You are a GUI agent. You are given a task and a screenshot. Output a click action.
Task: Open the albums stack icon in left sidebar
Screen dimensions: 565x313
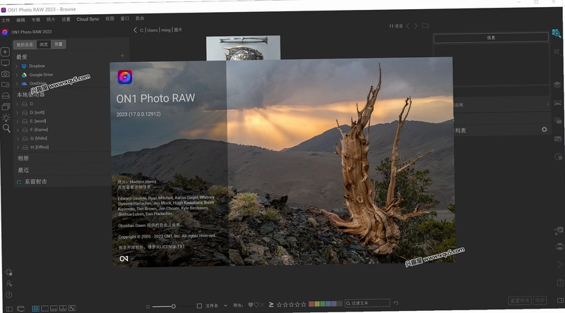[6, 106]
